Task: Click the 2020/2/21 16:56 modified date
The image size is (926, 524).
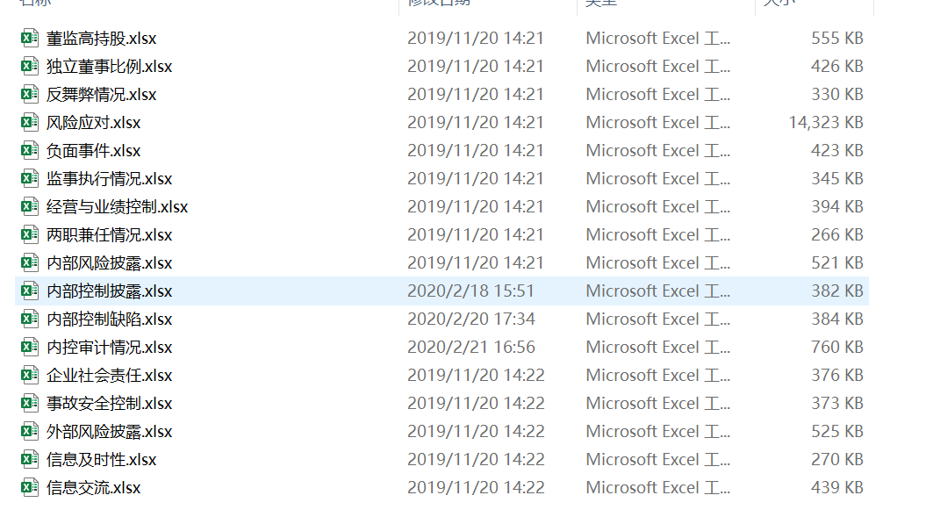Action: [470, 347]
